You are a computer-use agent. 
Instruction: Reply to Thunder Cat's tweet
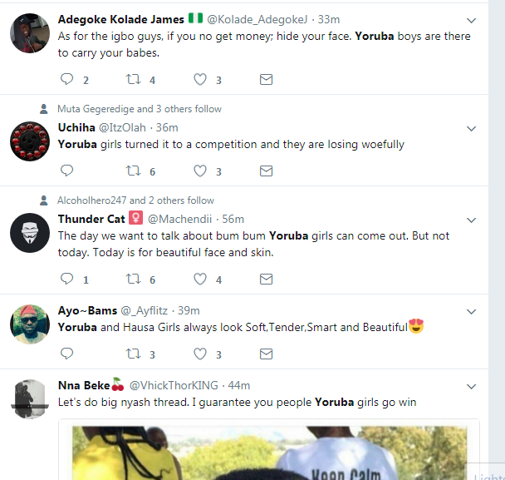click(x=67, y=279)
